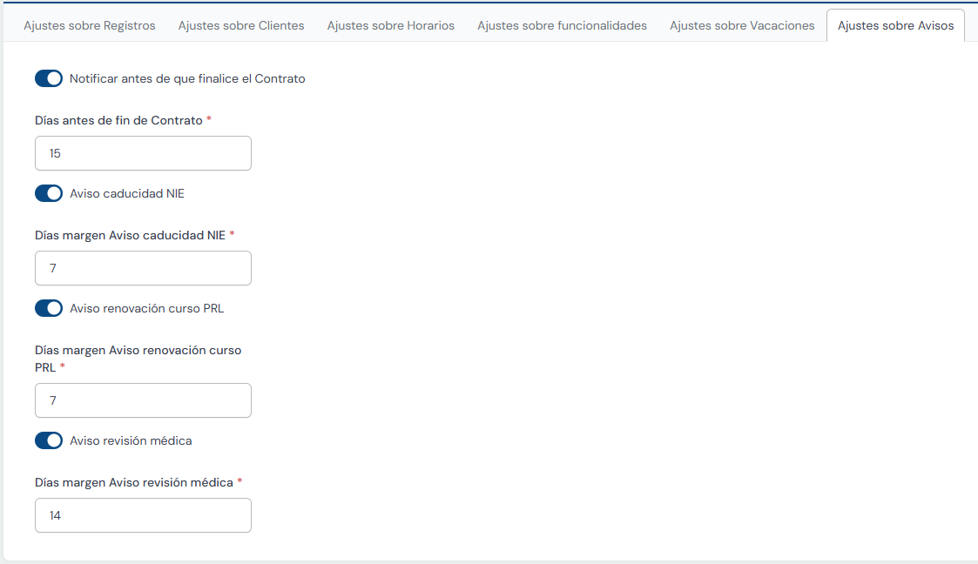Toggle the Aviso renovación curso PRL switch
The height and width of the screenshot is (564, 978).
[x=49, y=308]
